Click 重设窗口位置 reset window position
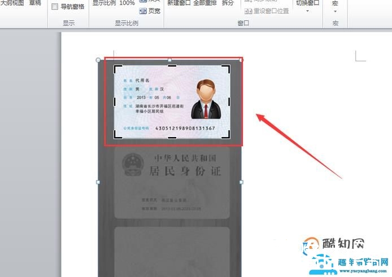The width and height of the screenshot is (392, 277). pos(267,11)
